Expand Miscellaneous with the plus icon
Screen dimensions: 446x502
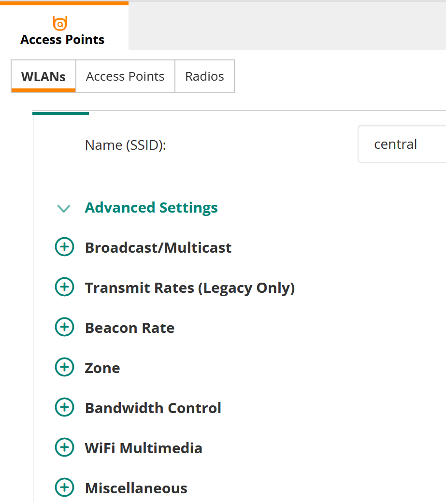[x=64, y=488]
